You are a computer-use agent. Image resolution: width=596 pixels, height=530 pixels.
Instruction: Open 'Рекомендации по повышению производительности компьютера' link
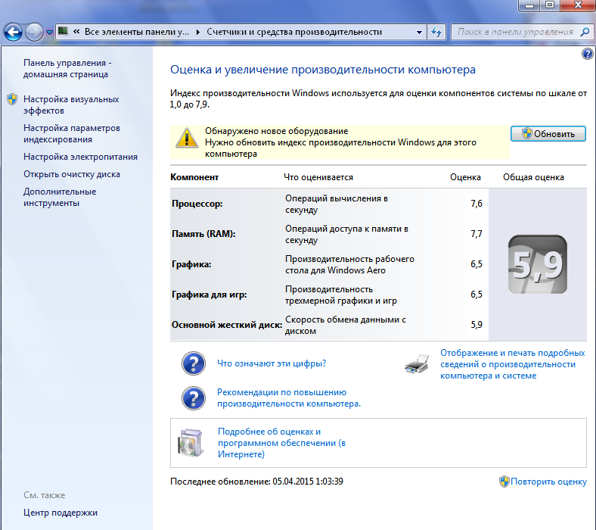coord(288,398)
